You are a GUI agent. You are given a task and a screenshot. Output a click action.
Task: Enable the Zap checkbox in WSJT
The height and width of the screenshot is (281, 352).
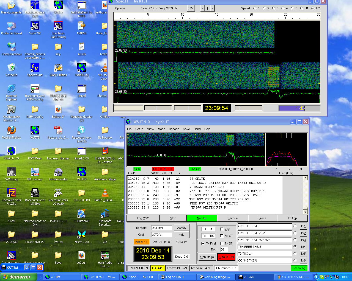click(222, 229)
